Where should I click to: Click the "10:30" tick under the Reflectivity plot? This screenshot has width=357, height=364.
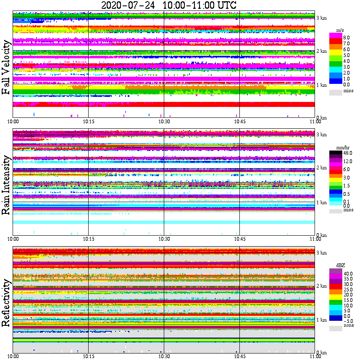164,356
